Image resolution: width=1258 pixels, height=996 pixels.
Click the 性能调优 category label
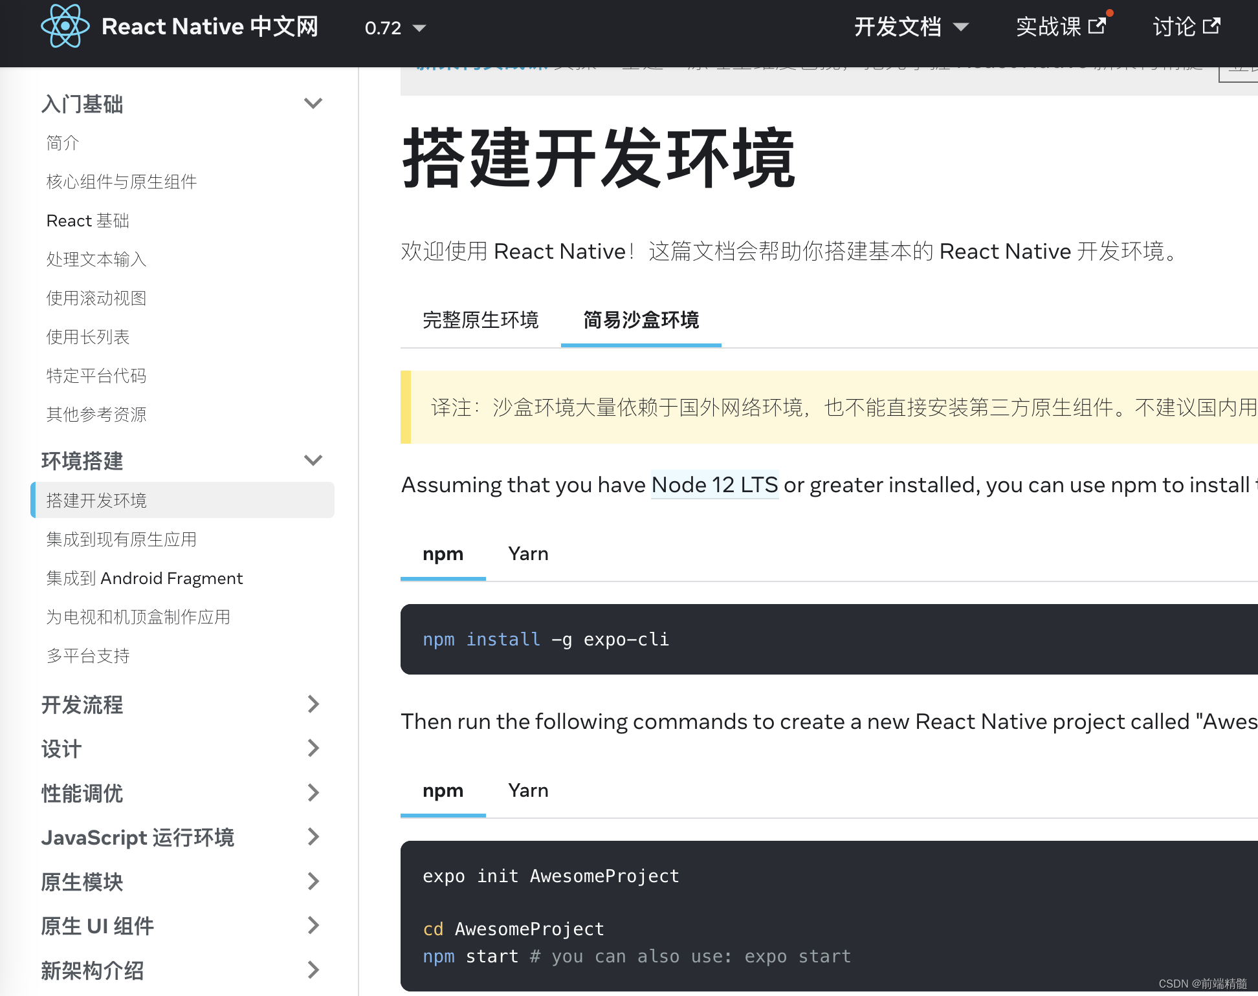click(82, 793)
